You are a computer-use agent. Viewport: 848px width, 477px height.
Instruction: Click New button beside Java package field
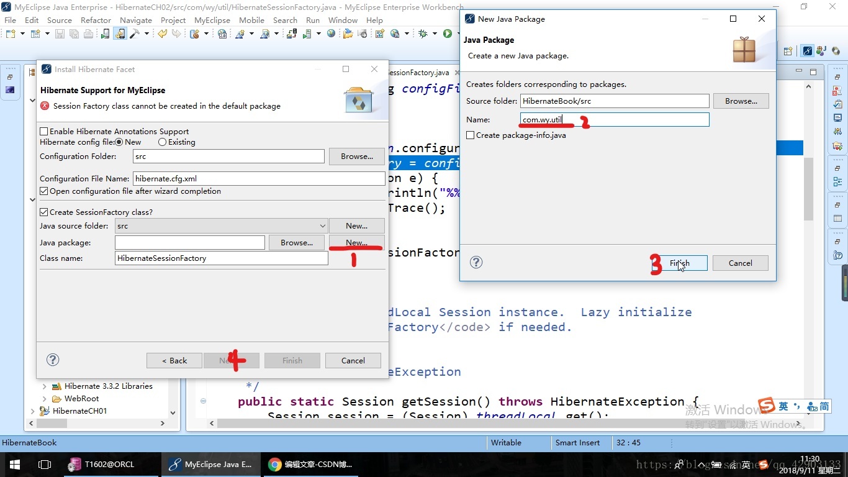(357, 243)
